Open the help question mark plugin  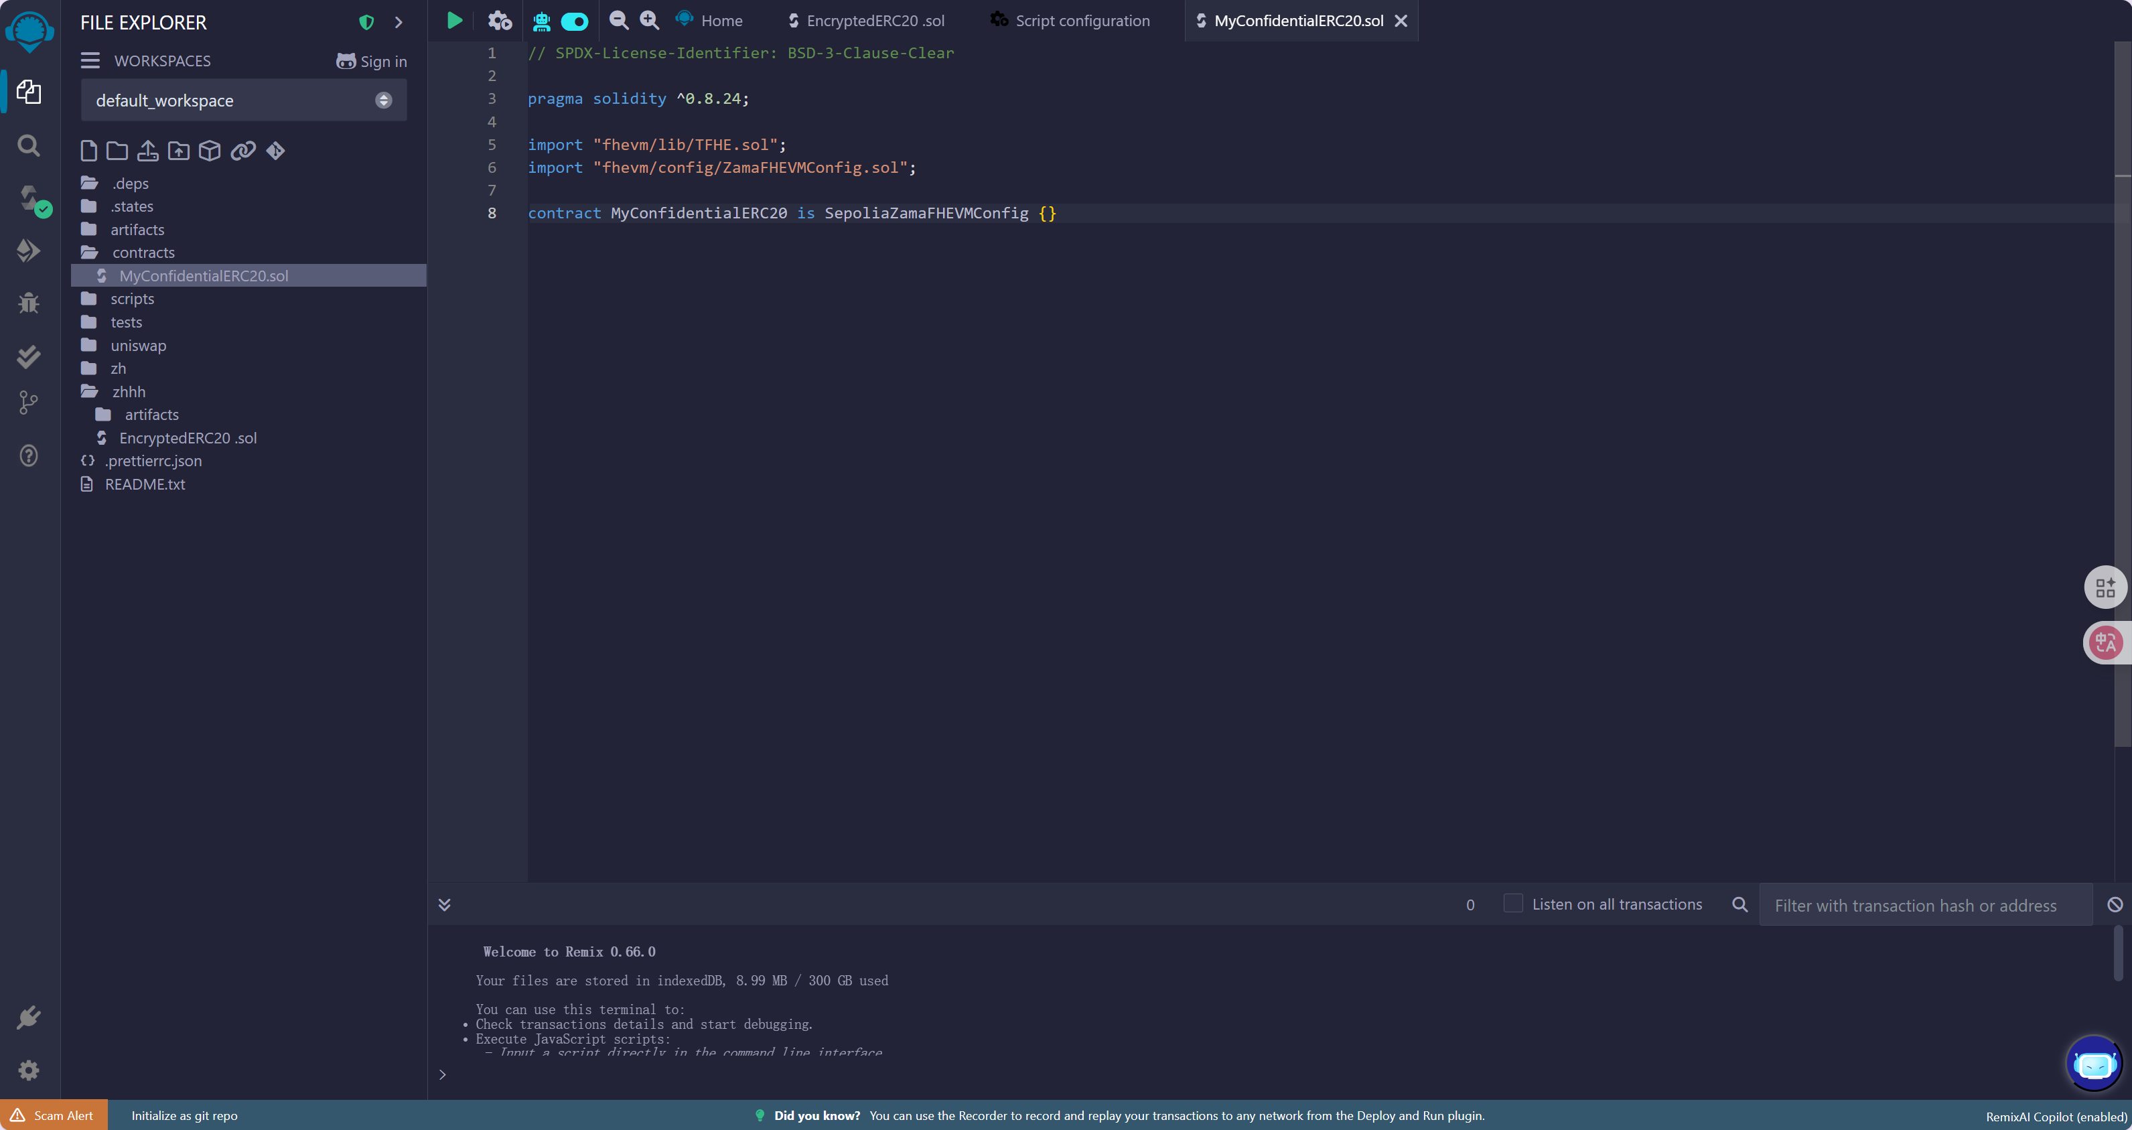(x=29, y=455)
